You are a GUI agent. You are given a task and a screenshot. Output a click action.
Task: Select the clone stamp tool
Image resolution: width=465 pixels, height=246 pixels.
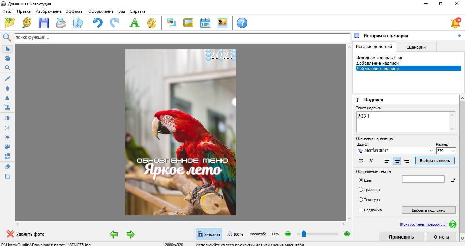(x=7, y=107)
